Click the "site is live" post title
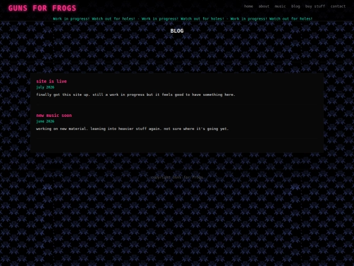The image size is (354, 266). click(x=52, y=81)
